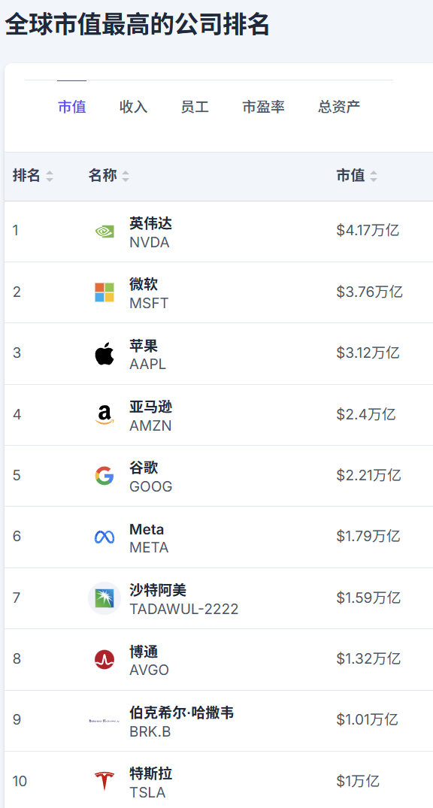
Task: Click the Meta infinity logo
Action: coord(104,537)
